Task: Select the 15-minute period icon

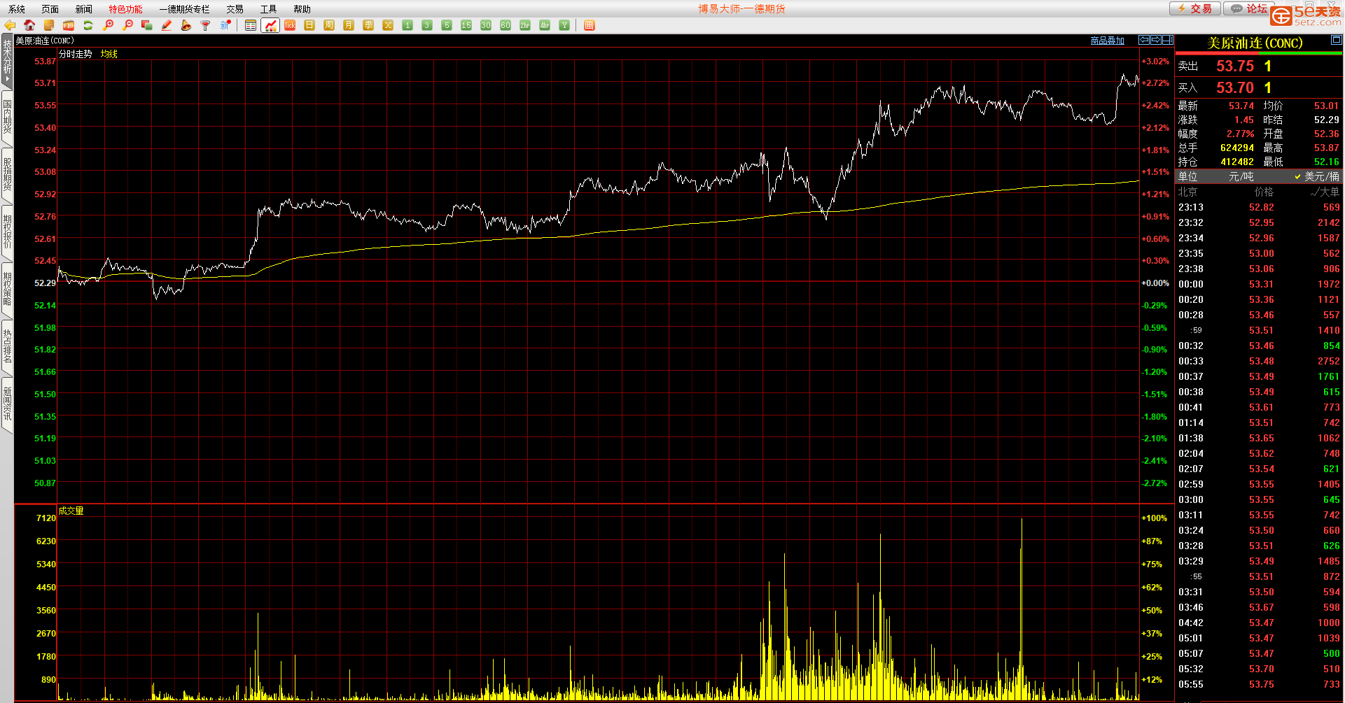Action: (x=466, y=25)
